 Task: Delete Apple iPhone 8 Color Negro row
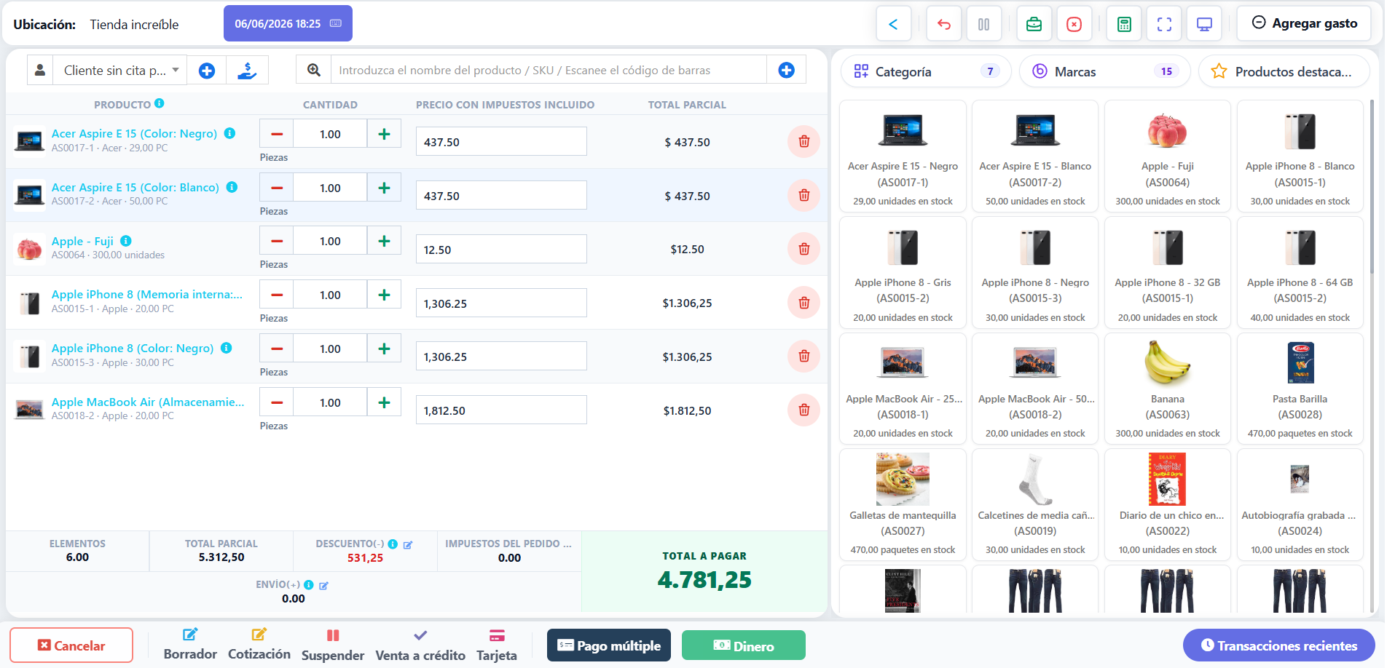pyautogui.click(x=803, y=356)
